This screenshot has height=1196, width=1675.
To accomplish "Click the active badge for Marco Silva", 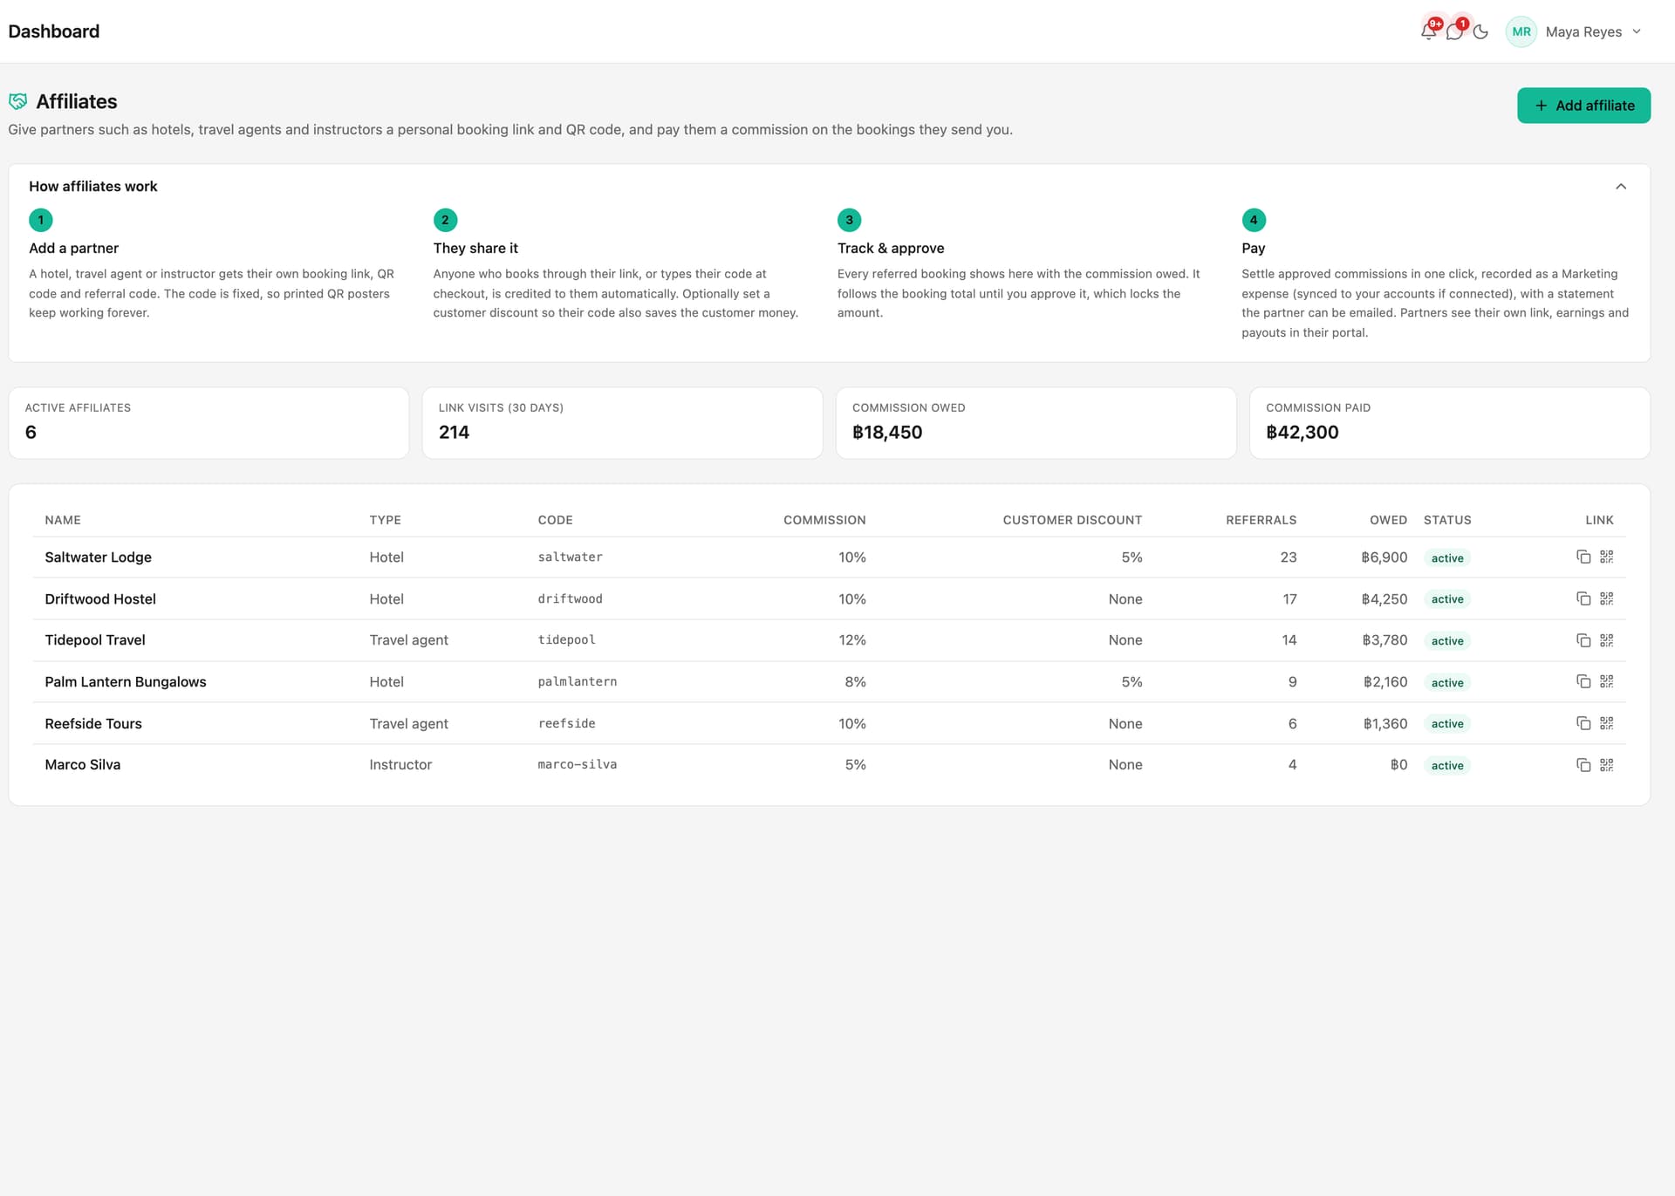I will 1447,765.
